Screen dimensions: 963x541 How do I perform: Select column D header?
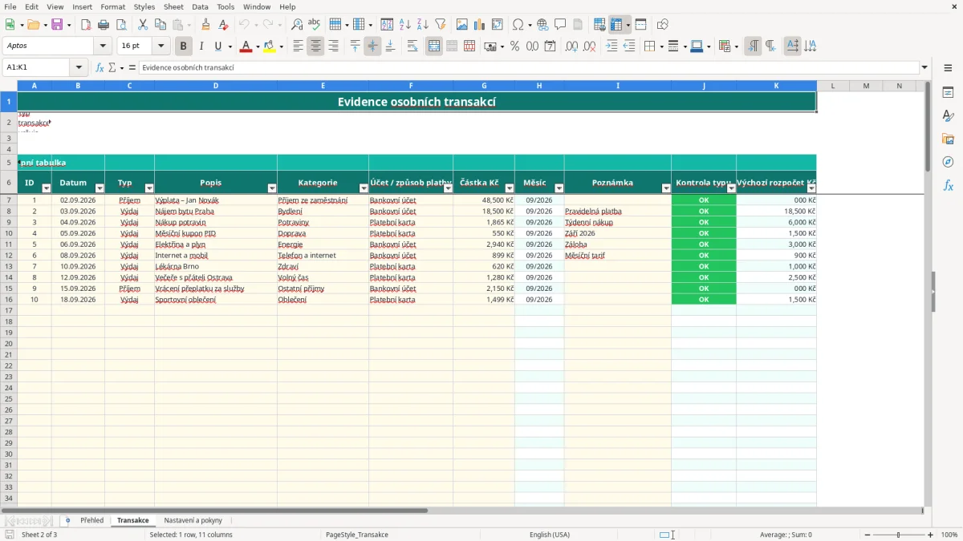click(216, 86)
